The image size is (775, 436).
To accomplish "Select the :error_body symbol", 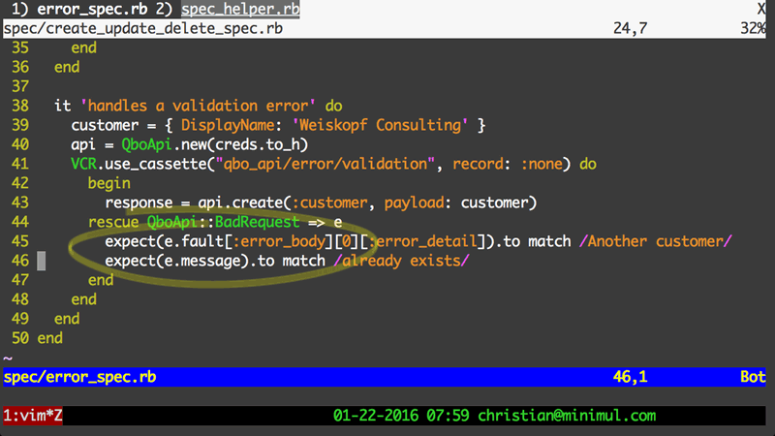I will [278, 241].
